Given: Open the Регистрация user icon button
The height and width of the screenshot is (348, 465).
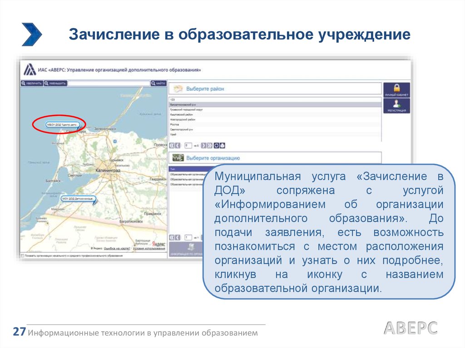Looking at the screenshot, I should click(x=396, y=106).
